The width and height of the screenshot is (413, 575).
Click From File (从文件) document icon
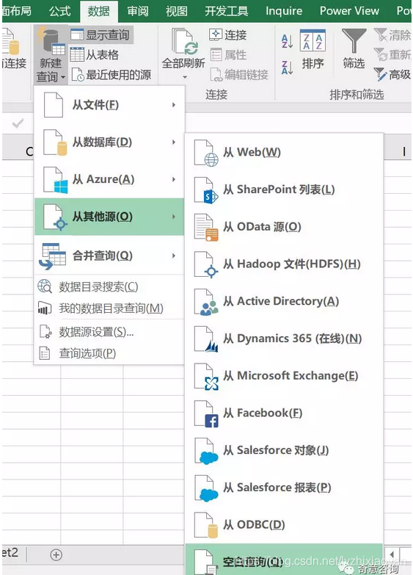[x=53, y=105]
